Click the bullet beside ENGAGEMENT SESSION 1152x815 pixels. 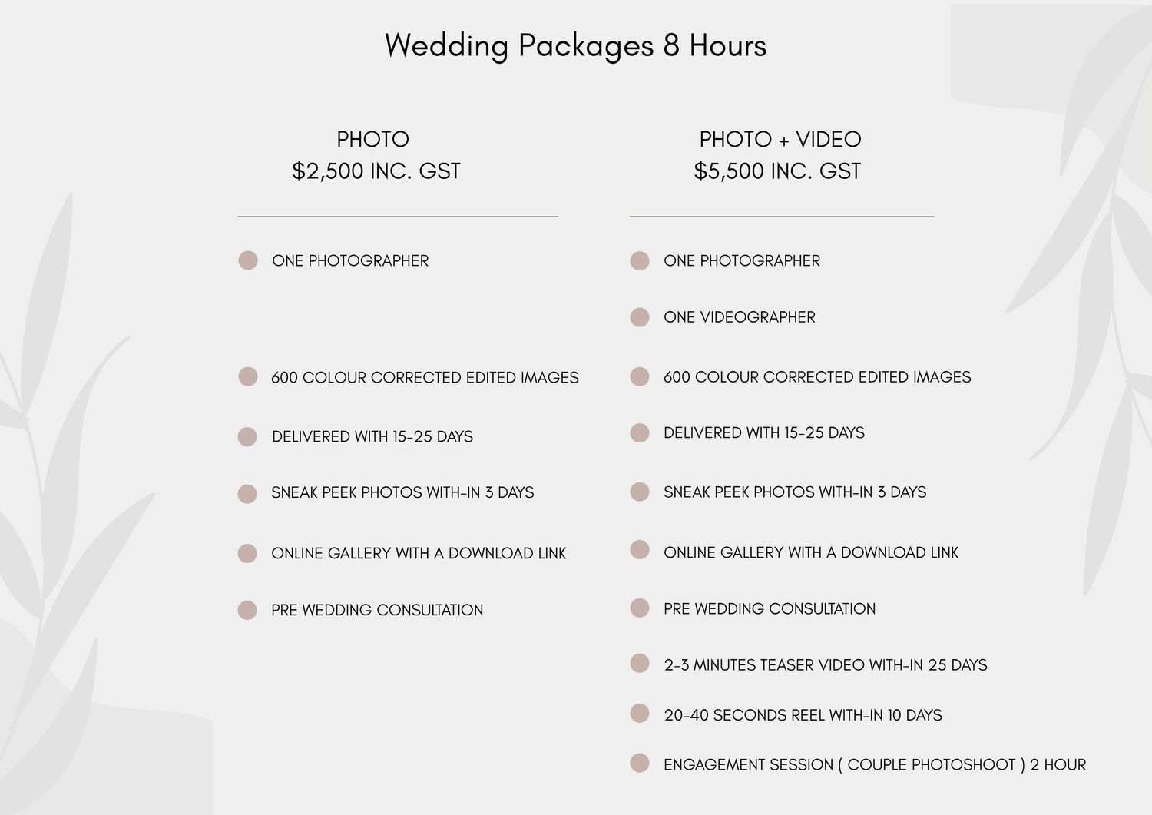click(640, 763)
